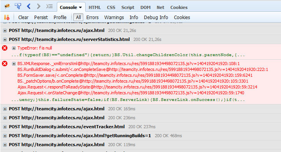Filter console by Info
This screenshot has width=281, height=152.
tap(134, 18)
